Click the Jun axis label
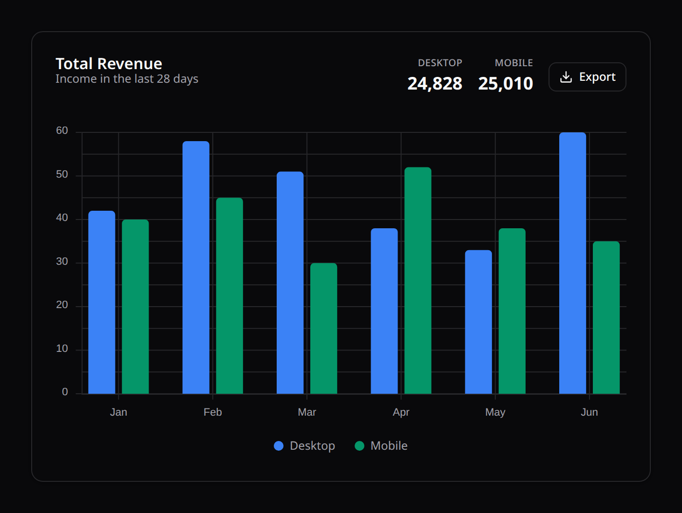 pos(589,412)
